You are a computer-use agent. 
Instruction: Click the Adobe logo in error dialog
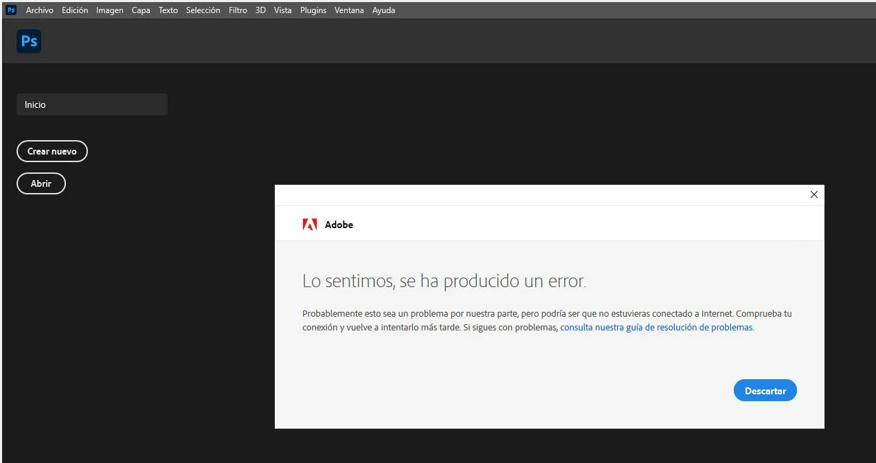pos(310,225)
